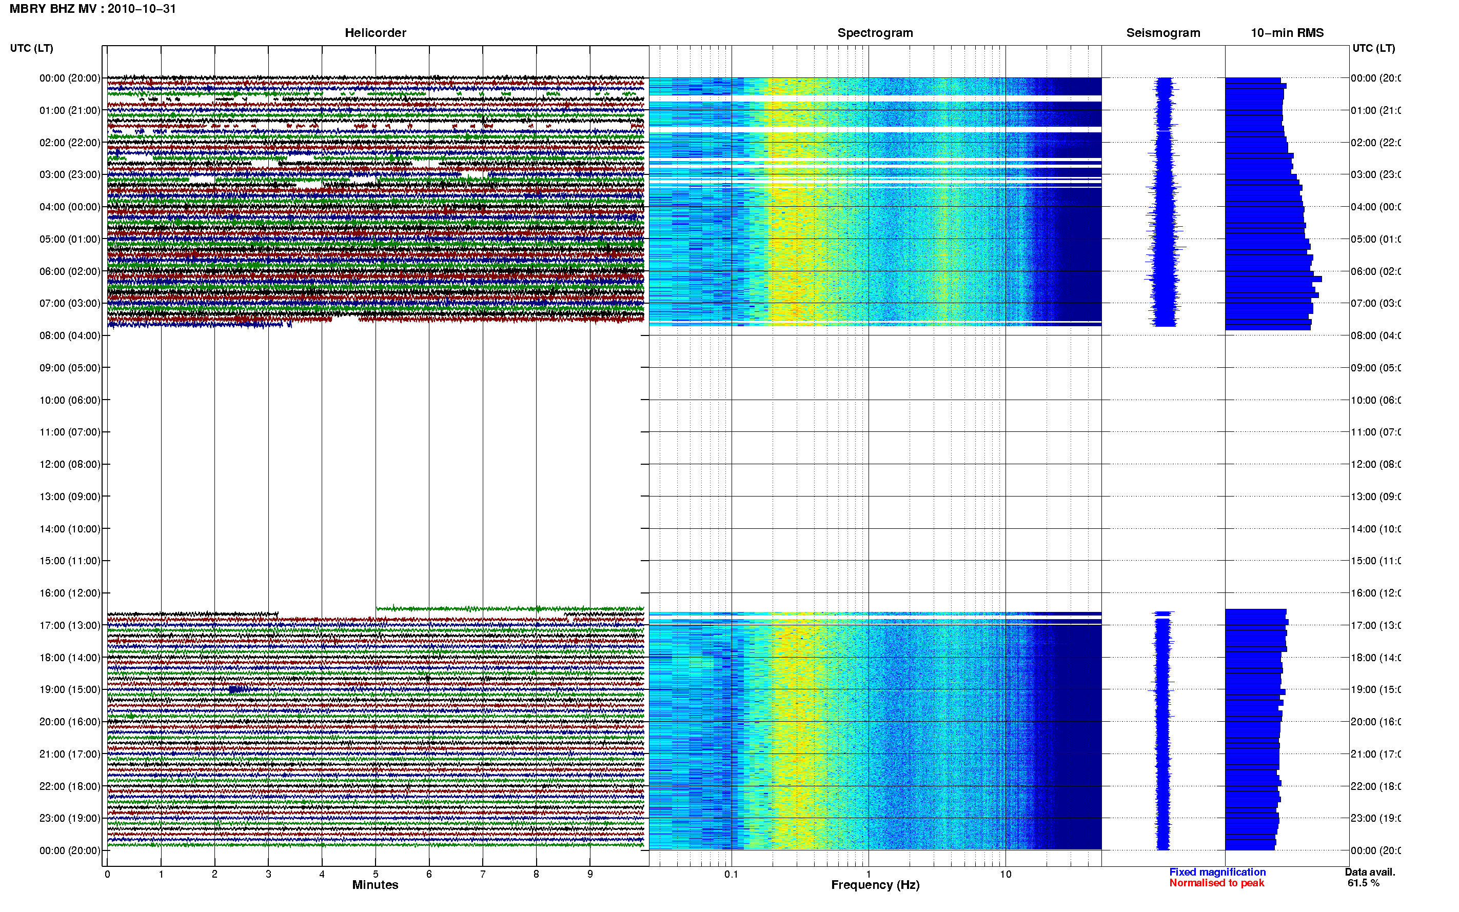The width and height of the screenshot is (1459, 912).
Task: Click the 'Data avail.' label
Action: (x=1370, y=872)
